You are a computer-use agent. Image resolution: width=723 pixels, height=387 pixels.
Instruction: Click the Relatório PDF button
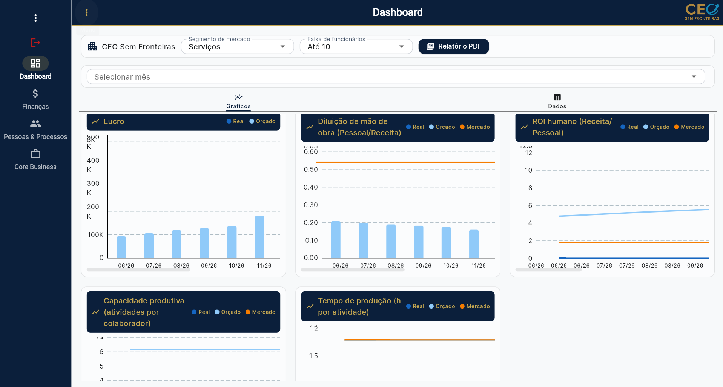pyautogui.click(x=454, y=46)
